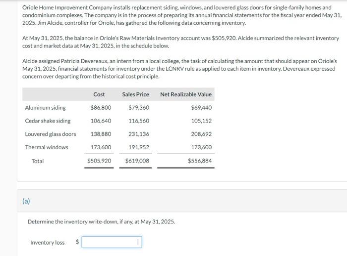347x256 pixels.
Task: Click Louvered glass doors cost 138,880
Action: click(x=101, y=134)
